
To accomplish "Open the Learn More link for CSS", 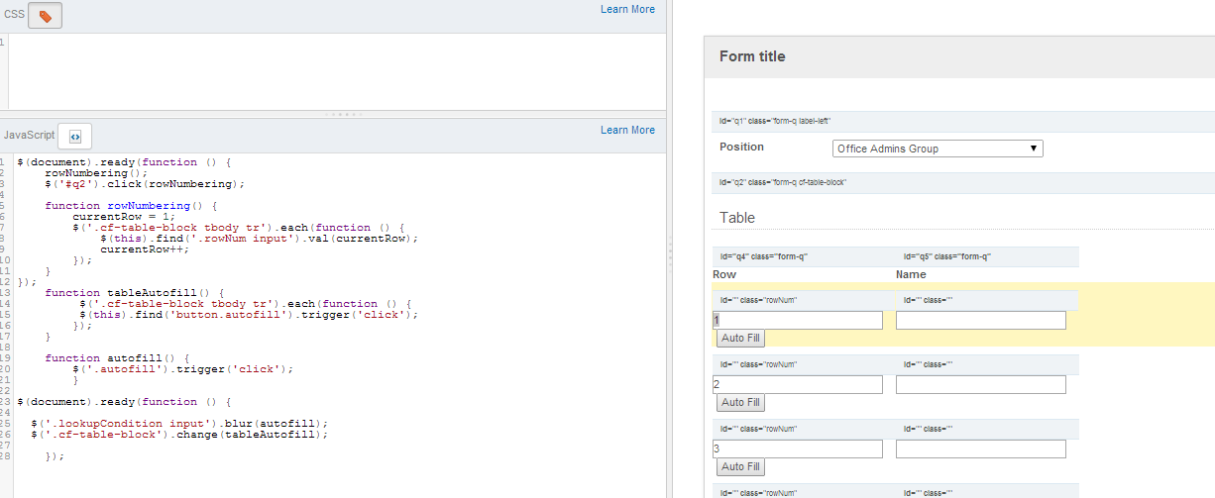I will click(x=627, y=9).
